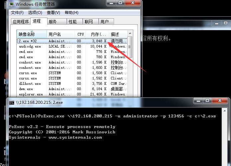This screenshot has height=166, width=231.
Task: Open the 文件(F) menu
Action: 17,13
